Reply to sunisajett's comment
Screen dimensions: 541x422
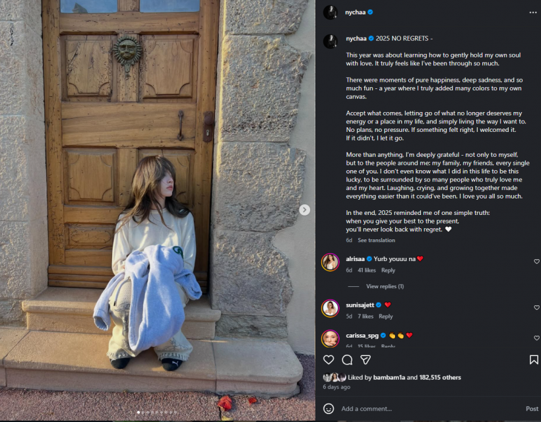point(386,316)
